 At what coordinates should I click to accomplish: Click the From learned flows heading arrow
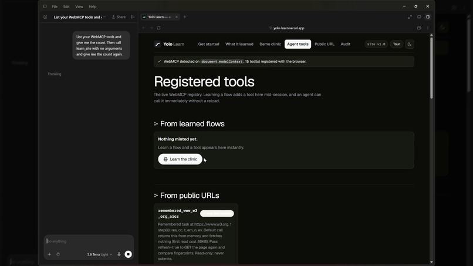coord(156,124)
